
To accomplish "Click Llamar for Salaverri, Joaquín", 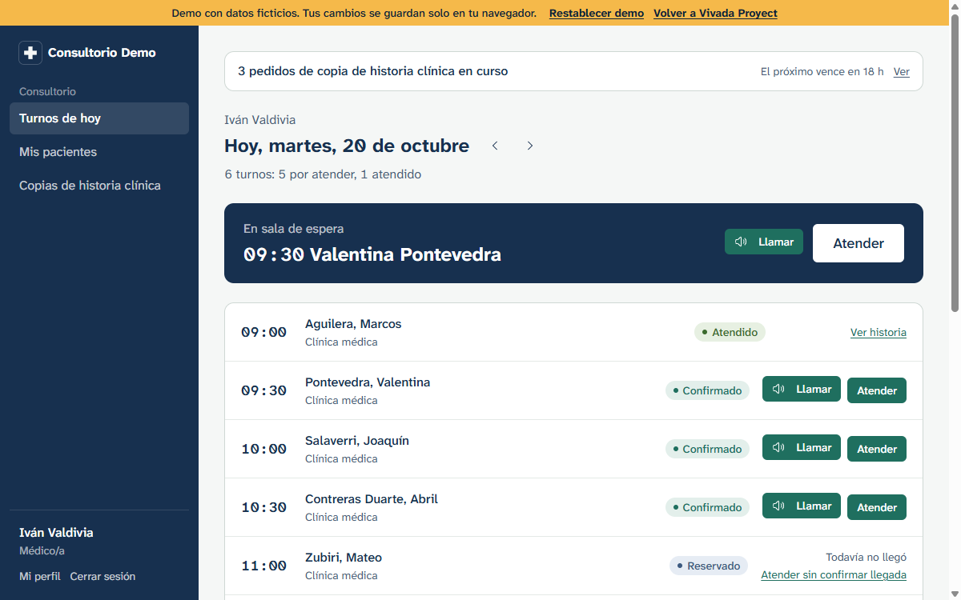I will pyautogui.click(x=802, y=448).
